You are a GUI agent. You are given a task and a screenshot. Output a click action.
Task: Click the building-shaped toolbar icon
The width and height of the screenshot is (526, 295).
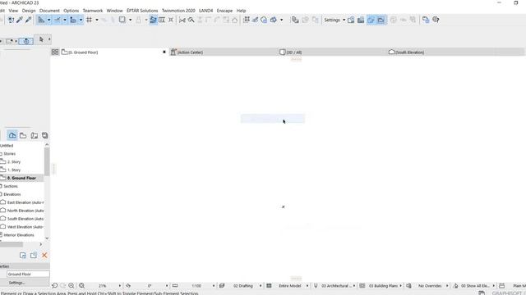[x=361, y=20]
